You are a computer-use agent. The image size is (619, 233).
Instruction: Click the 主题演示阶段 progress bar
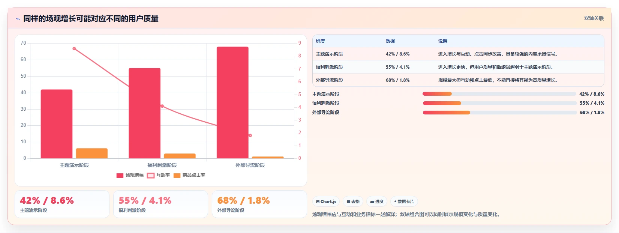(499, 94)
